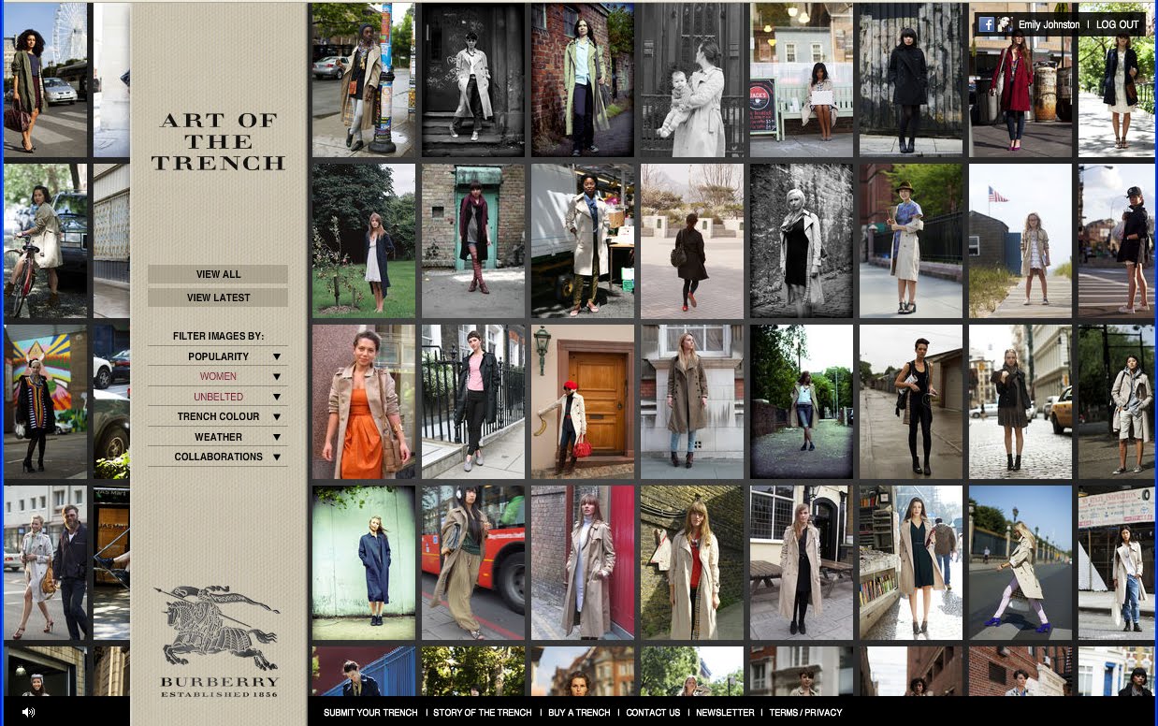Open photo with American flag

(1020, 240)
